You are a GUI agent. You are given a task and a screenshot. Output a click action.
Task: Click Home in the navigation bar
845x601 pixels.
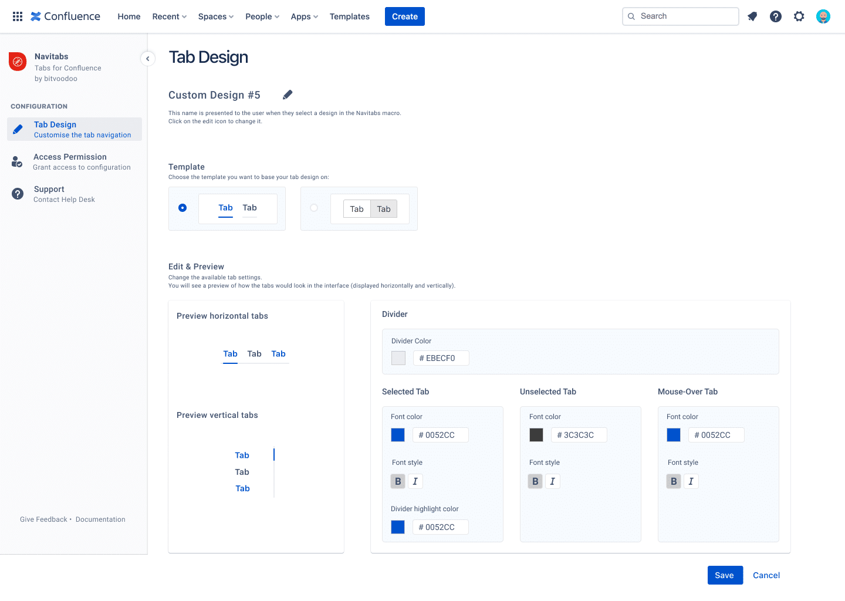coord(129,16)
